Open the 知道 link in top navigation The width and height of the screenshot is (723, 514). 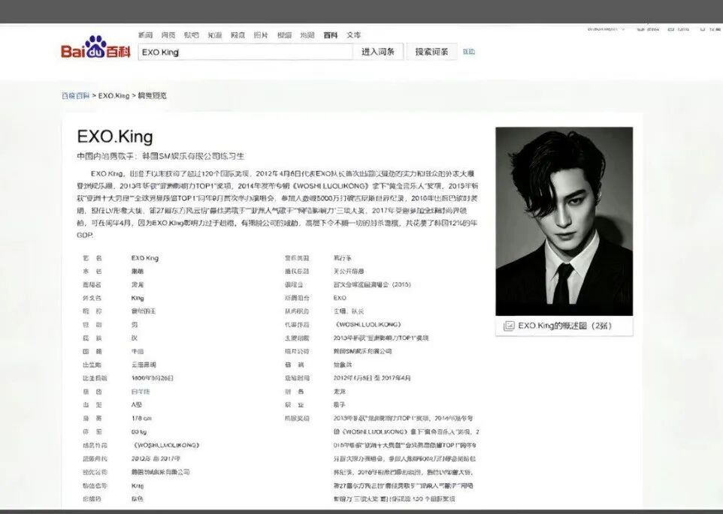pyautogui.click(x=214, y=35)
